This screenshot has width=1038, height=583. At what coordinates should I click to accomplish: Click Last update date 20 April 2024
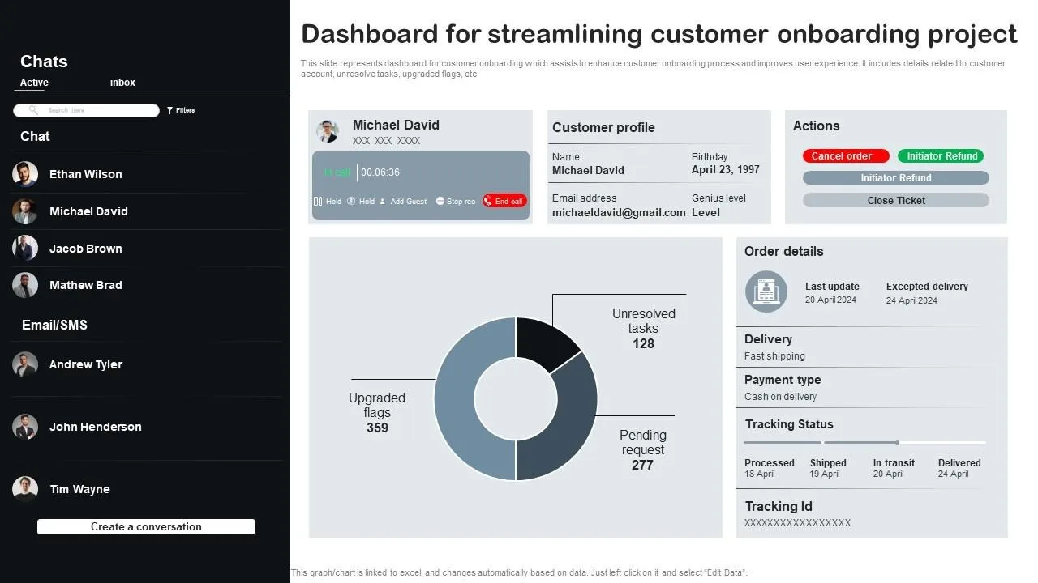click(x=830, y=300)
